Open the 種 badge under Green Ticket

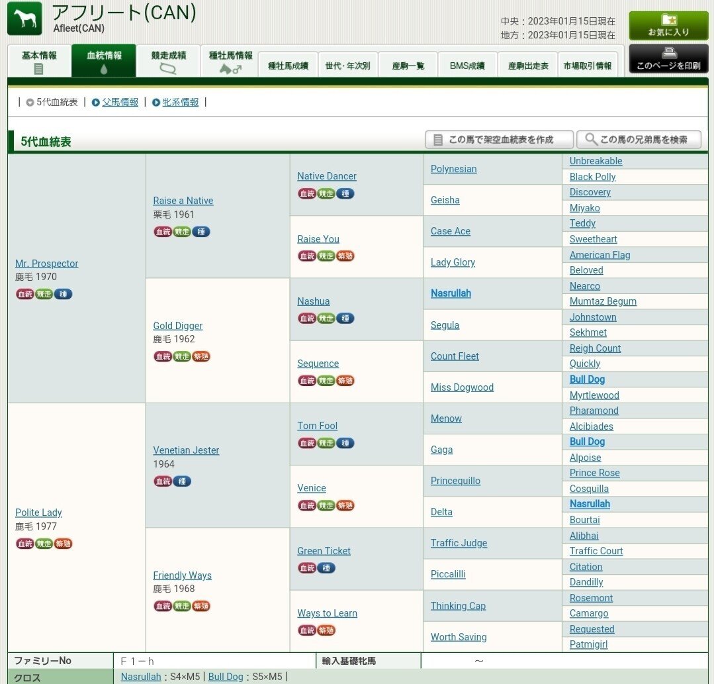coord(326,568)
